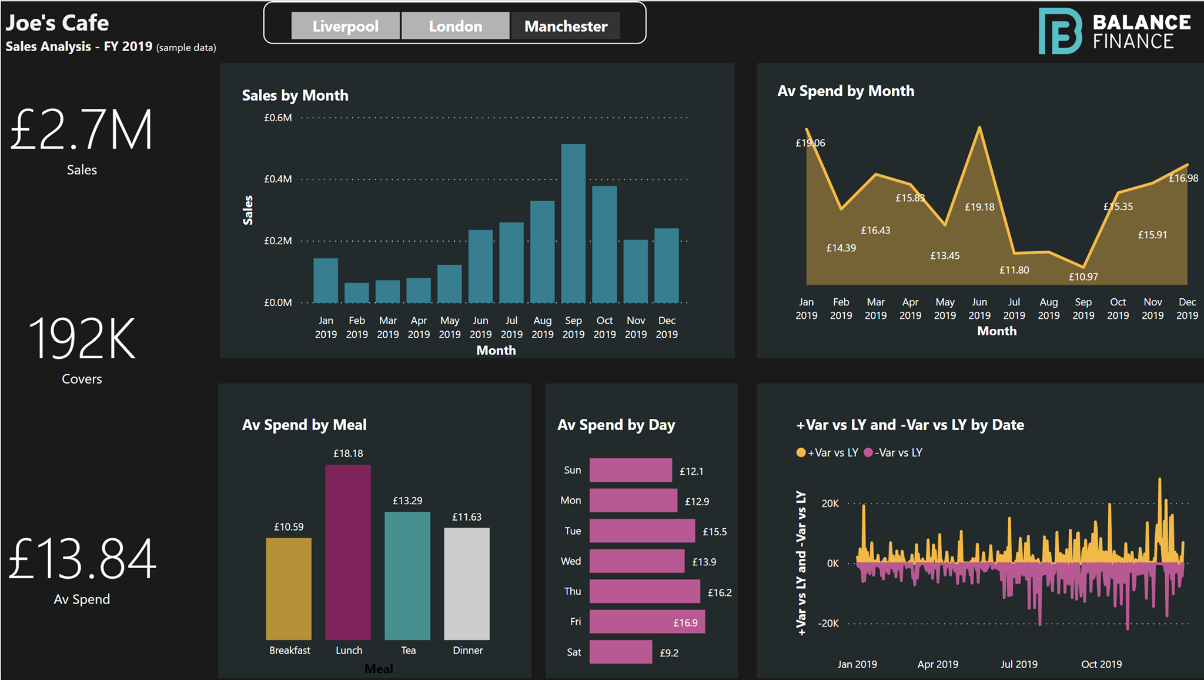
Task: Select the Sep 2019 sales bar
Action: (x=573, y=223)
